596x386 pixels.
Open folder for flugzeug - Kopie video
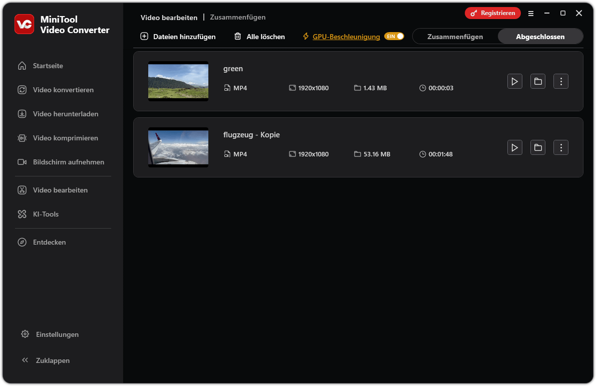[x=538, y=147]
